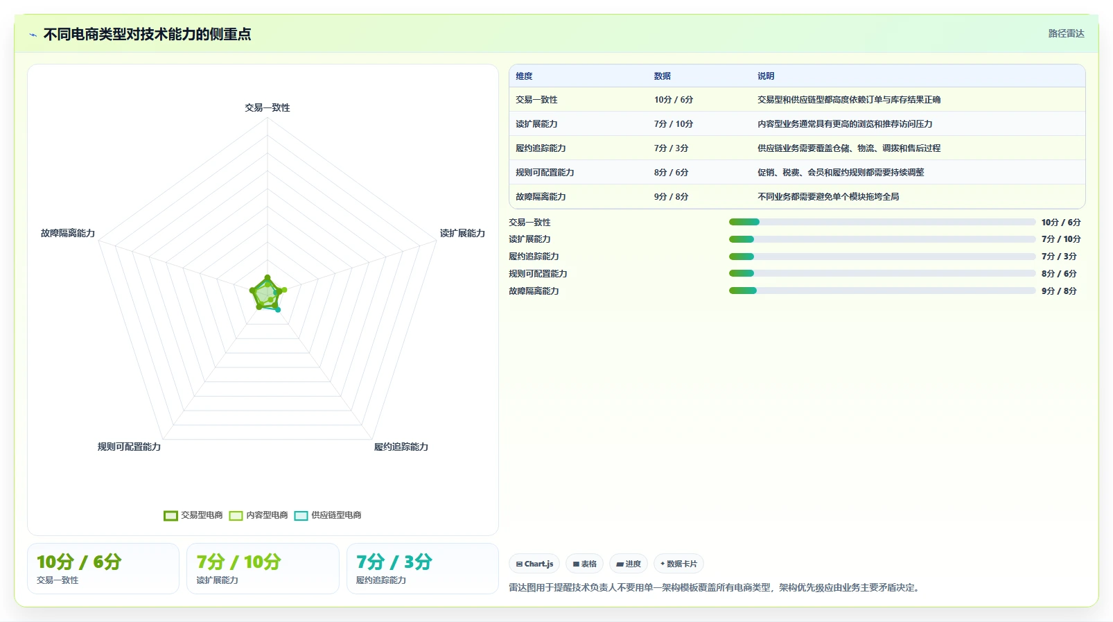Viewport: 1113px width, 622px height.
Task: Select the 故障隔离能力 table row cell
Action: click(x=541, y=197)
